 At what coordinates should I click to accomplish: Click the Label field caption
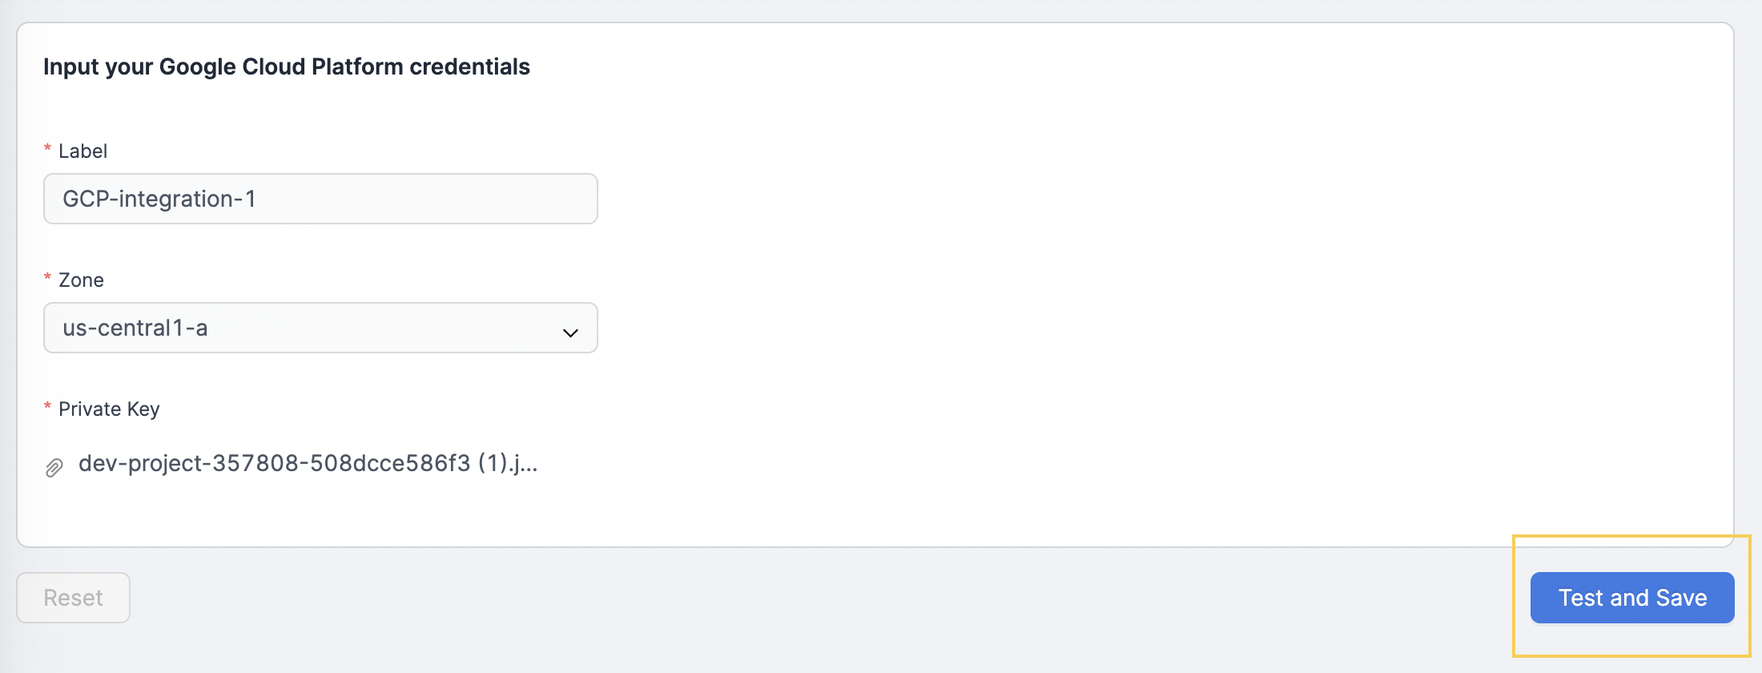pos(82,151)
